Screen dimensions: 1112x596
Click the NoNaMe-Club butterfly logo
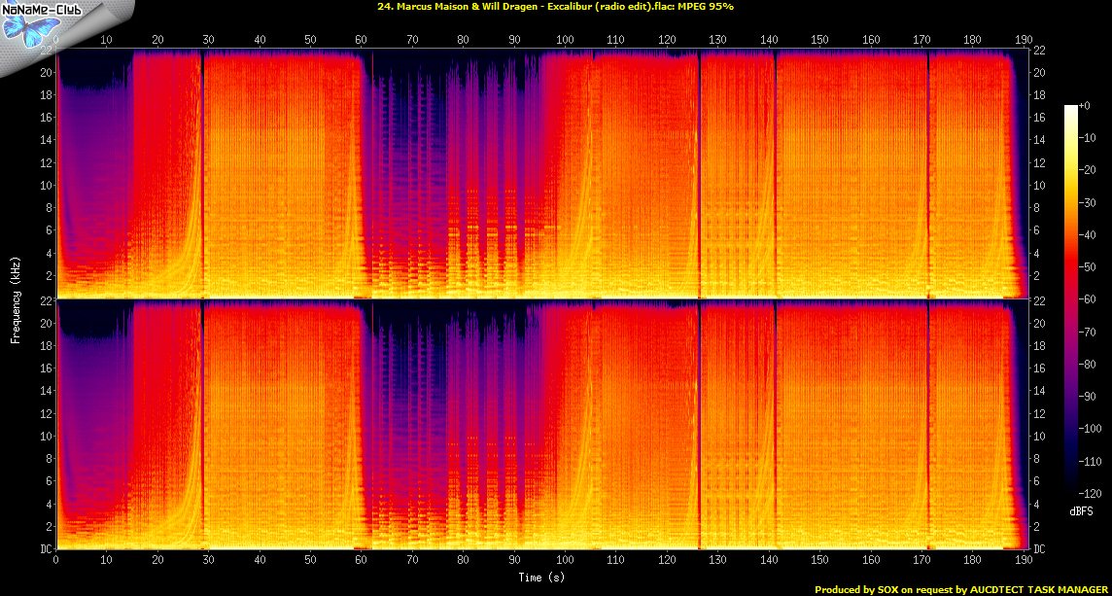[26, 28]
